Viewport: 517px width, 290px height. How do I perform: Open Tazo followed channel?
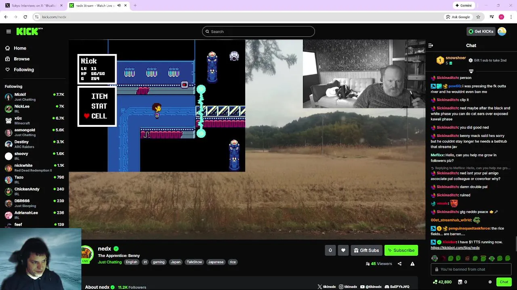[x=34, y=180]
